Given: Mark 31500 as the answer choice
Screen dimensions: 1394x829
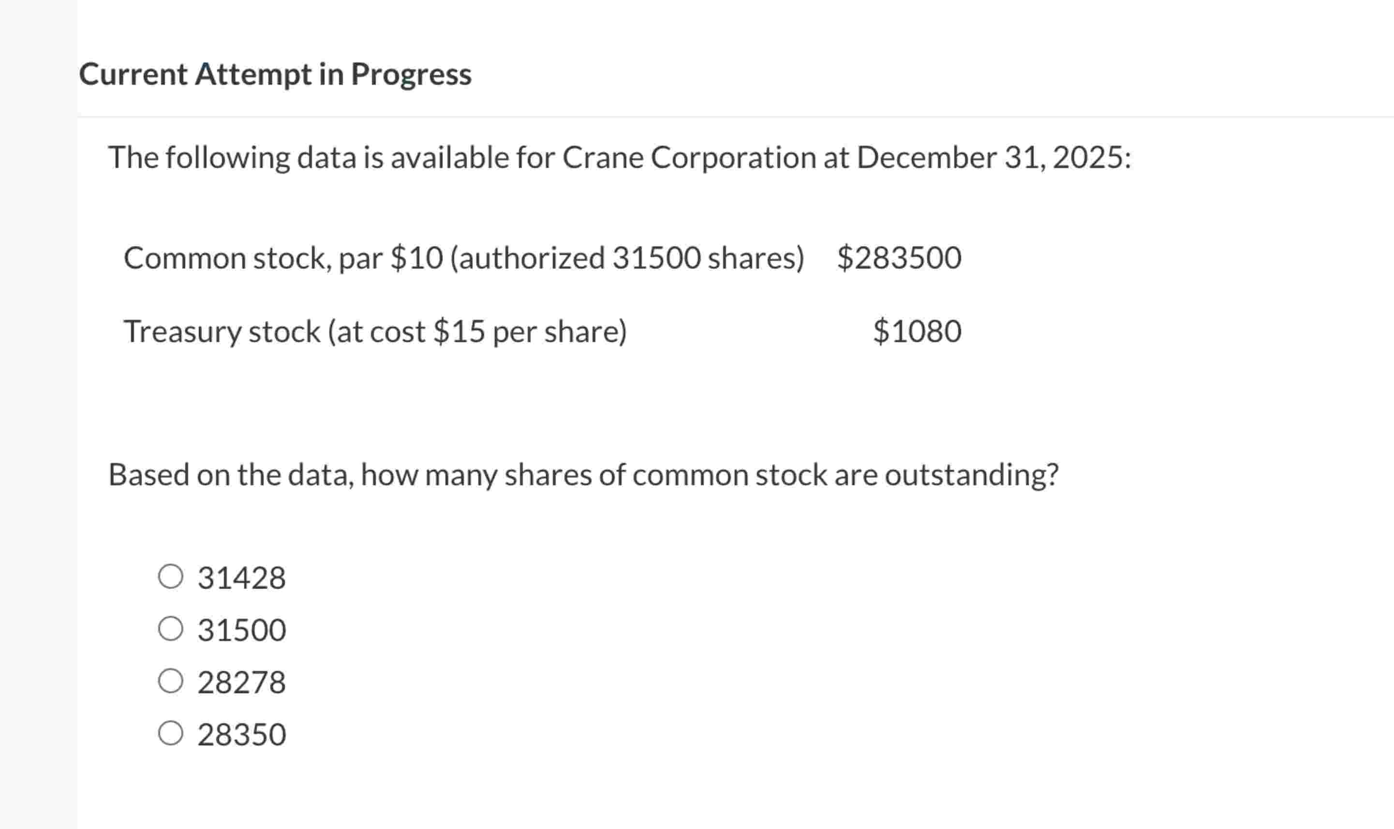Looking at the screenshot, I should click(x=171, y=628).
